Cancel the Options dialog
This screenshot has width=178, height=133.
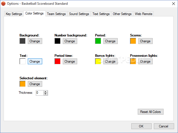(x=164, y=126)
